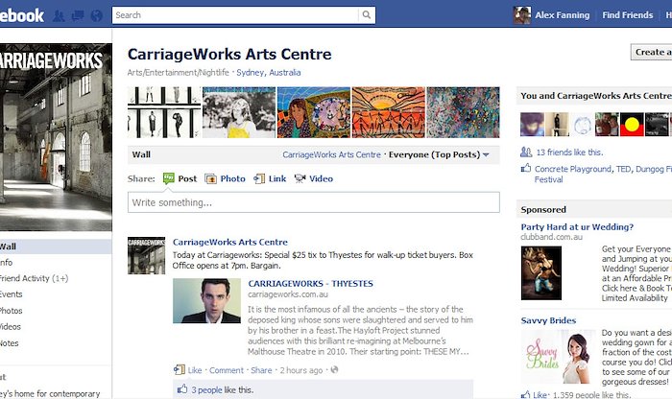Open the orange sunset artwork thumbnail

tap(388, 112)
